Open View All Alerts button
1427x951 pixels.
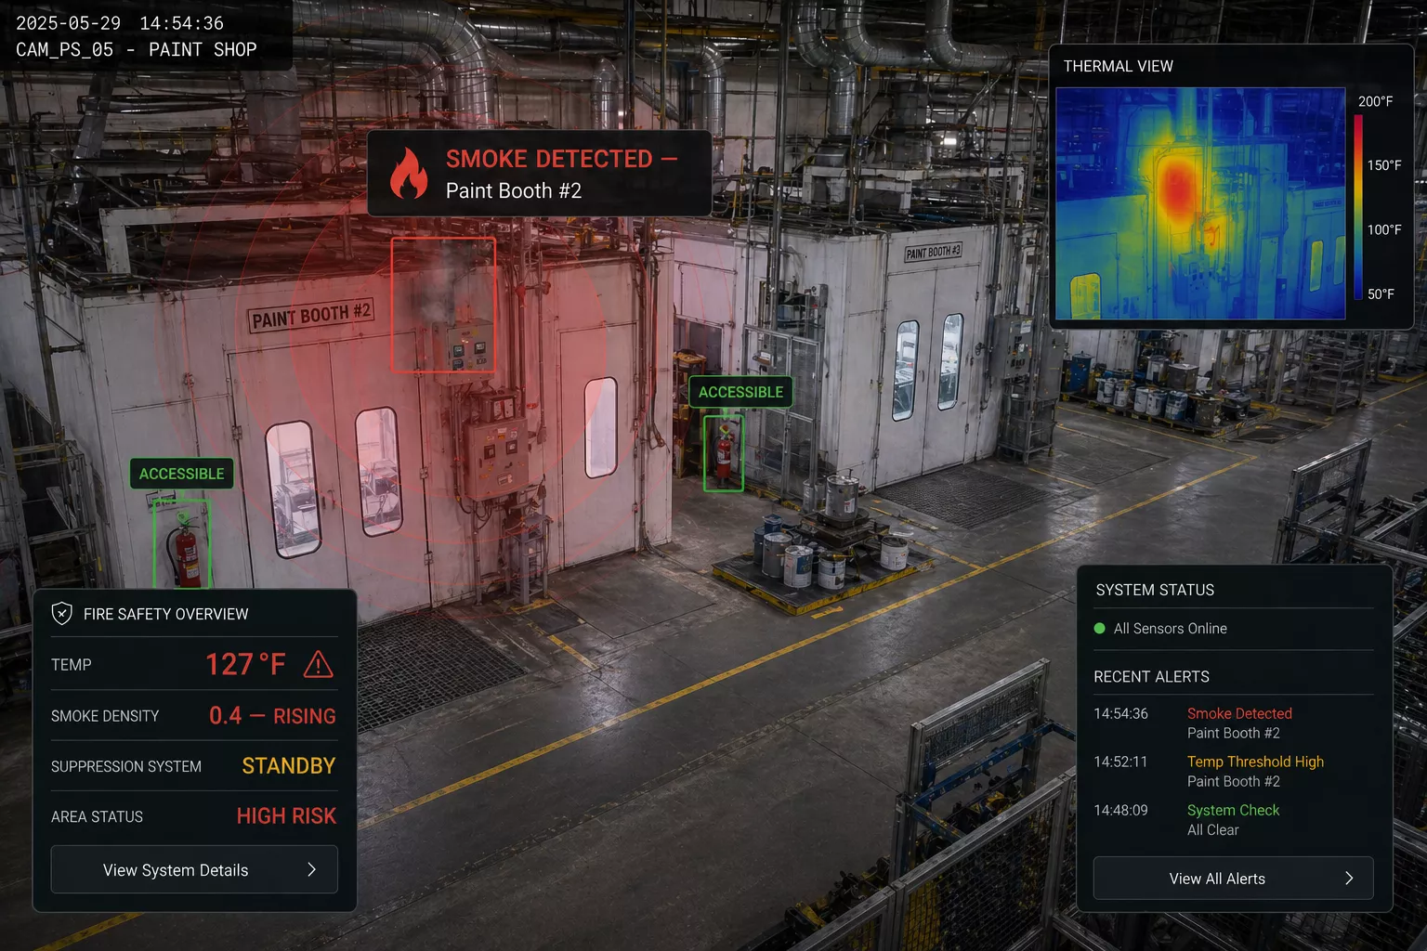tap(1233, 879)
